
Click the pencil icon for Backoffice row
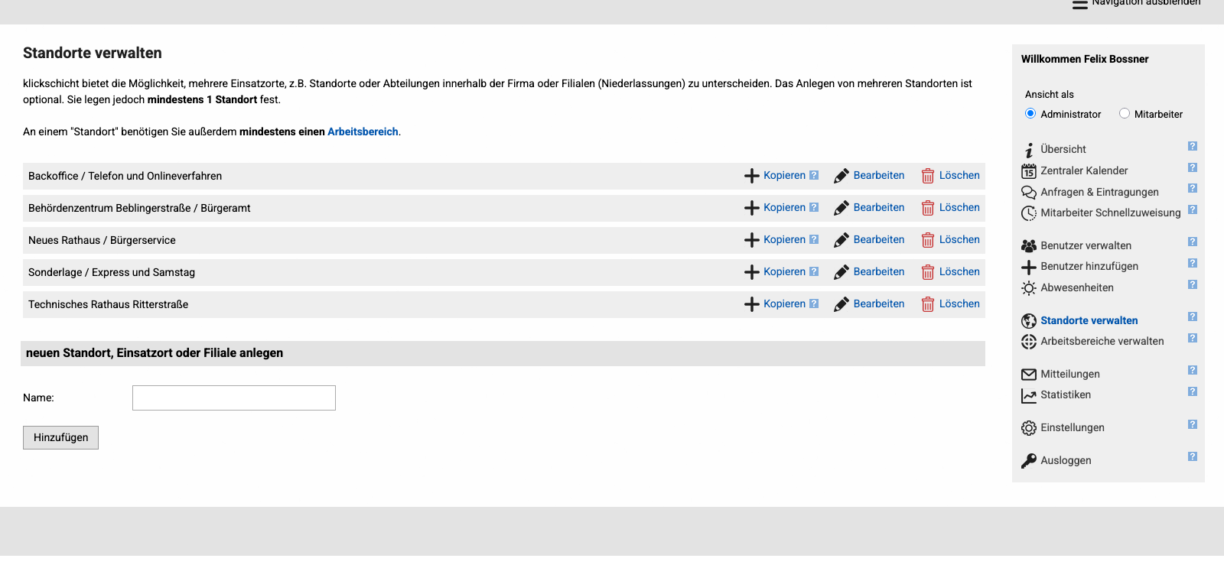click(841, 176)
